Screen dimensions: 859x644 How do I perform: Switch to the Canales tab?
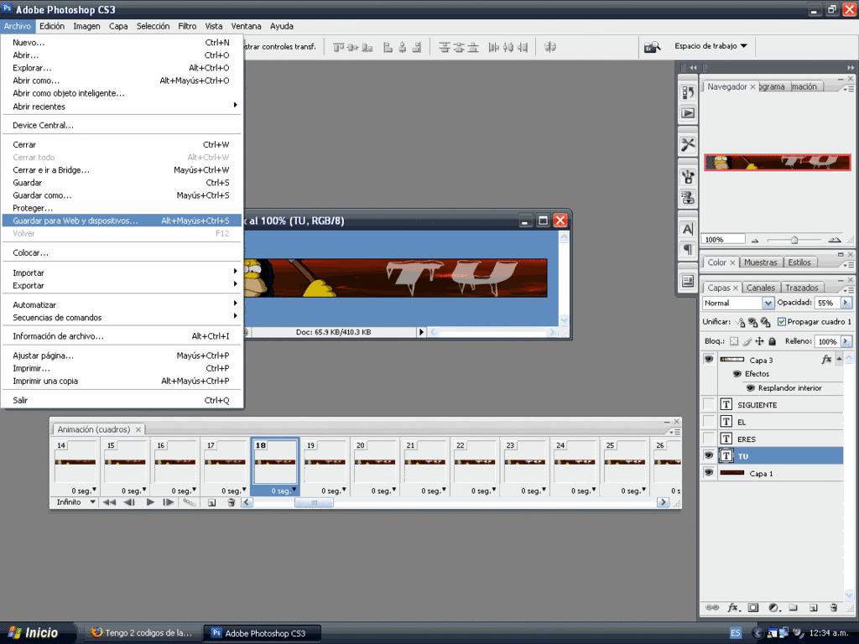click(761, 288)
